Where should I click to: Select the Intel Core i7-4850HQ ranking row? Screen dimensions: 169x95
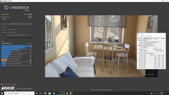[17, 64]
